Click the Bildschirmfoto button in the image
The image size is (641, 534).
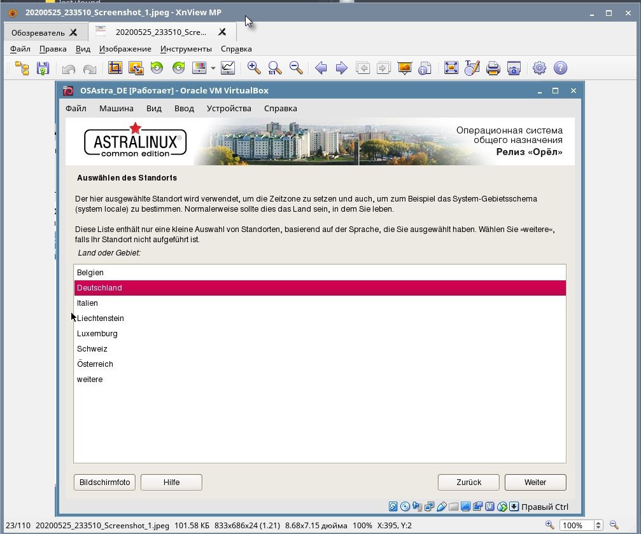tap(104, 482)
